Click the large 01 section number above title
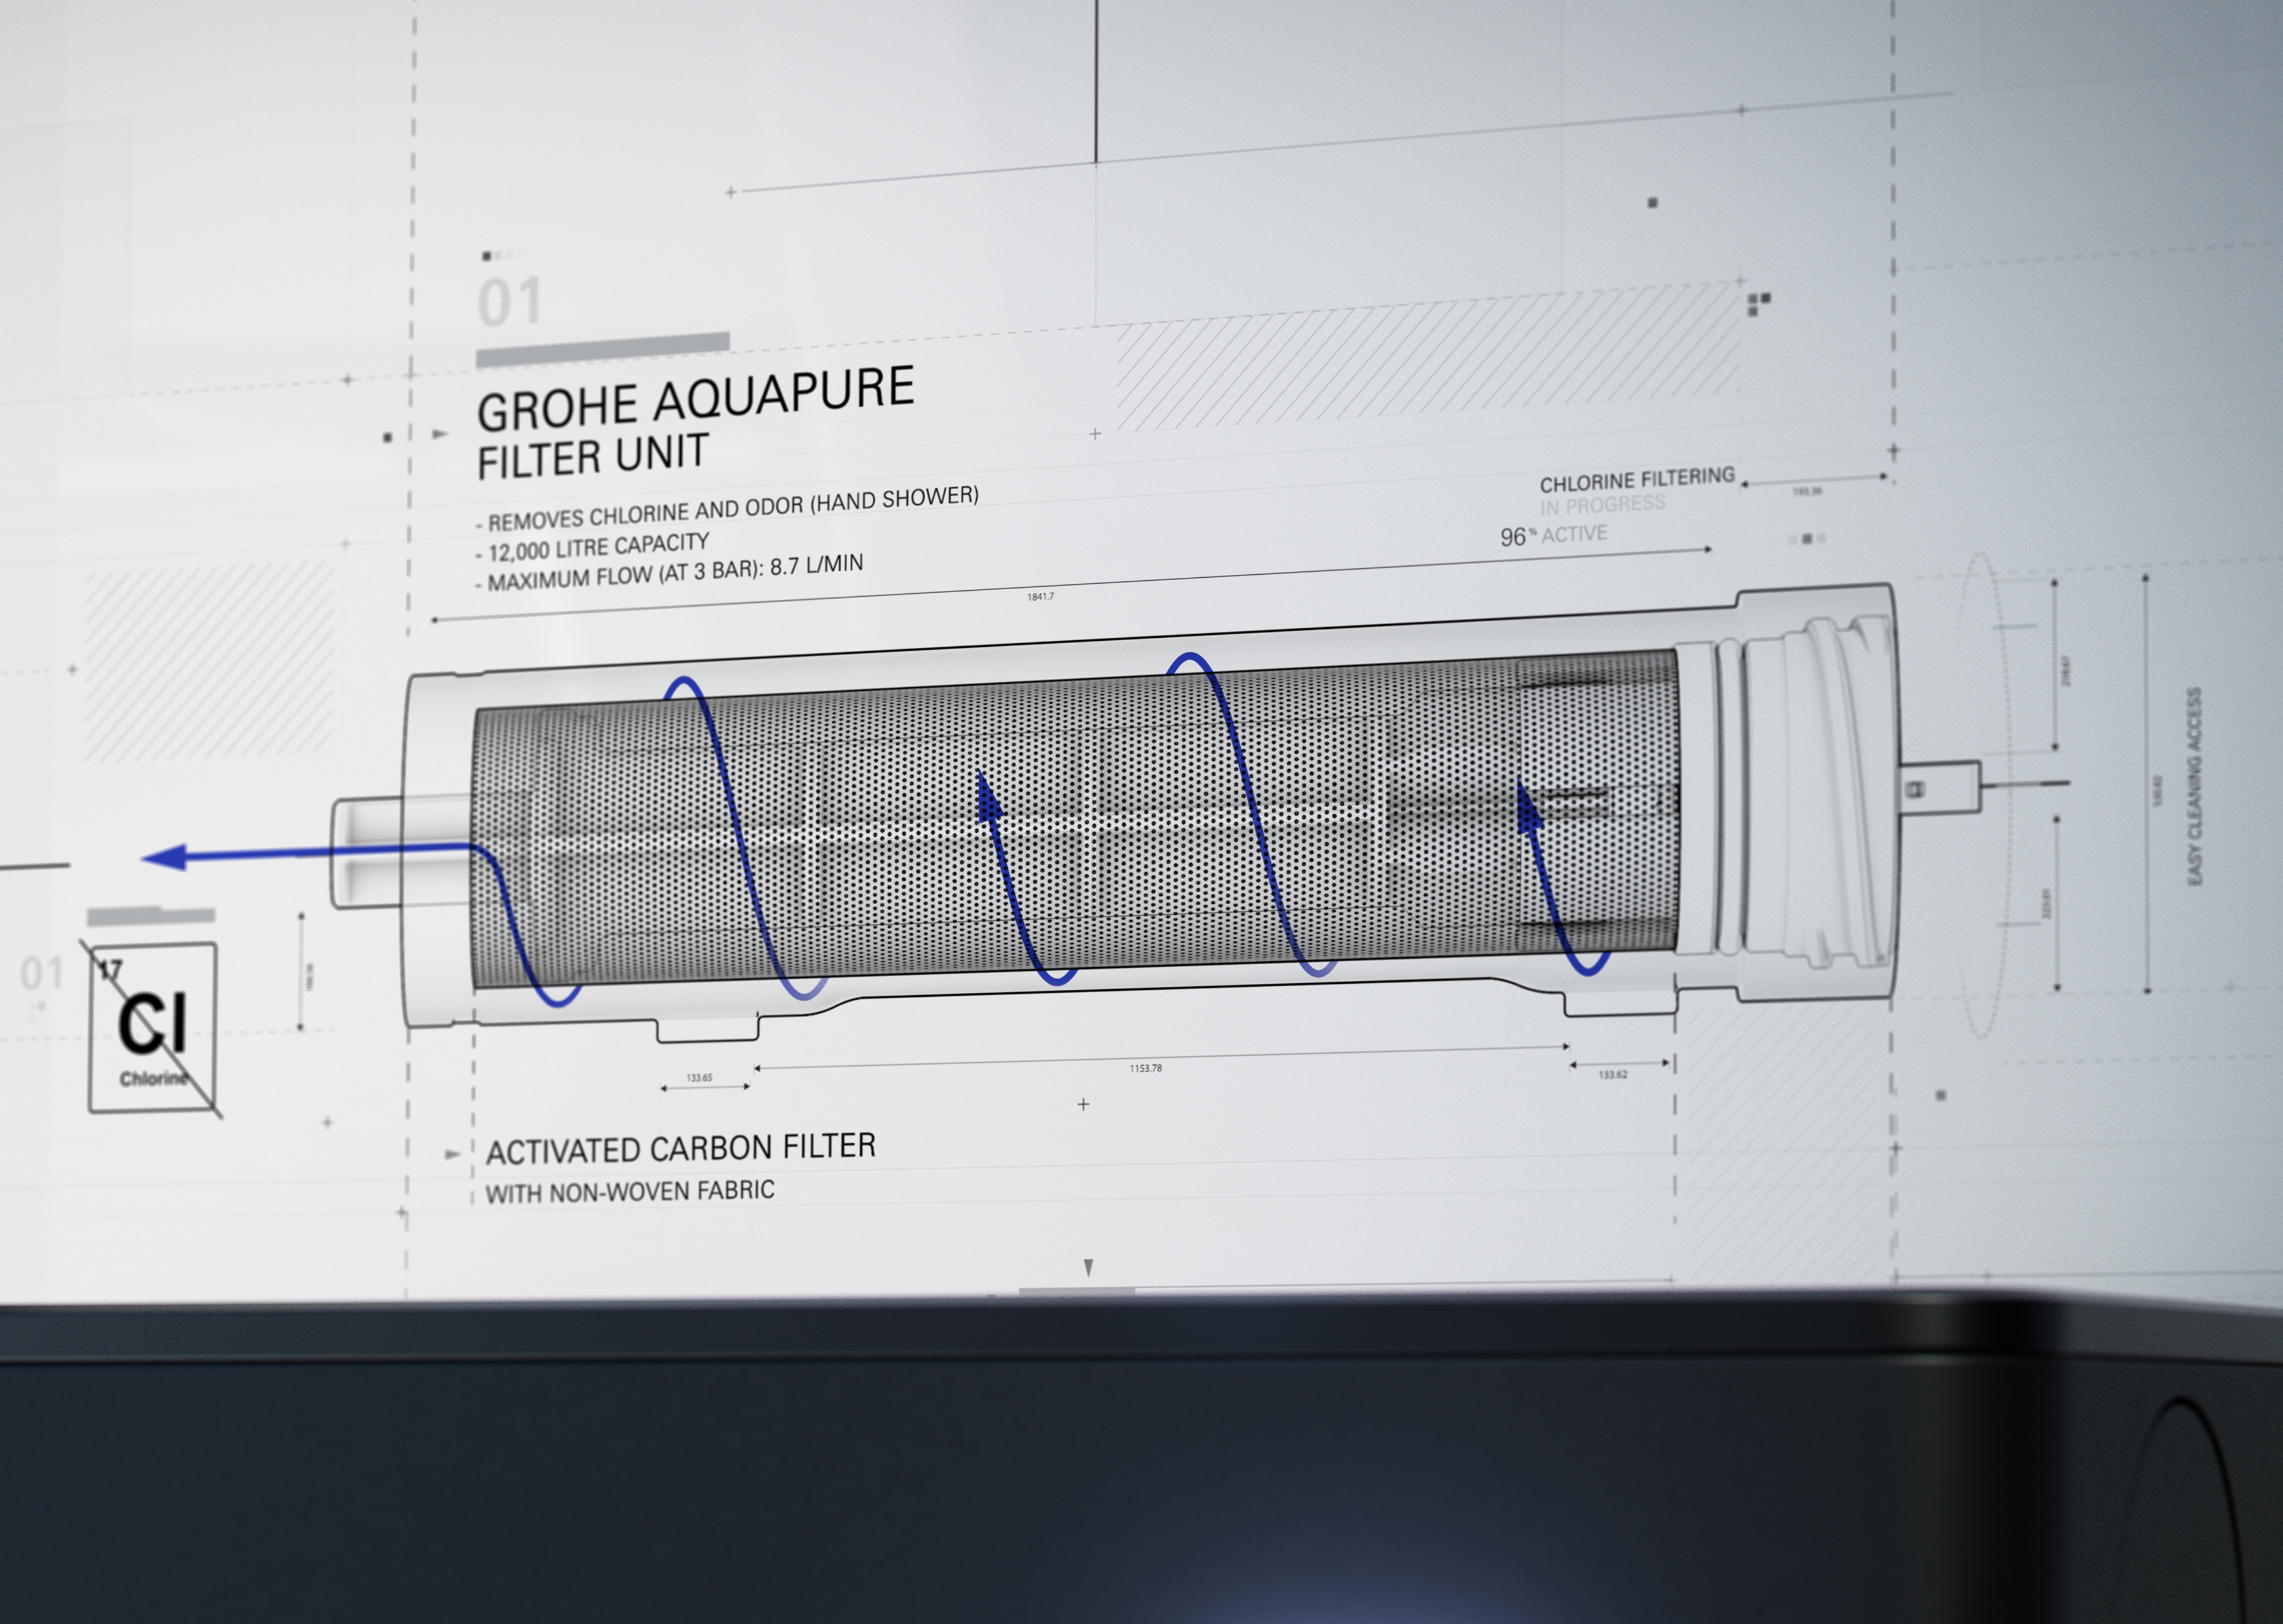 click(x=510, y=302)
